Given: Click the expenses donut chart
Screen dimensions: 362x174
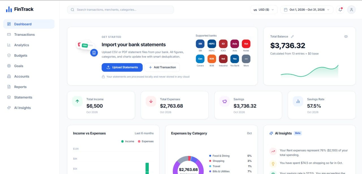Looking at the screenshot, I should (x=188, y=165).
